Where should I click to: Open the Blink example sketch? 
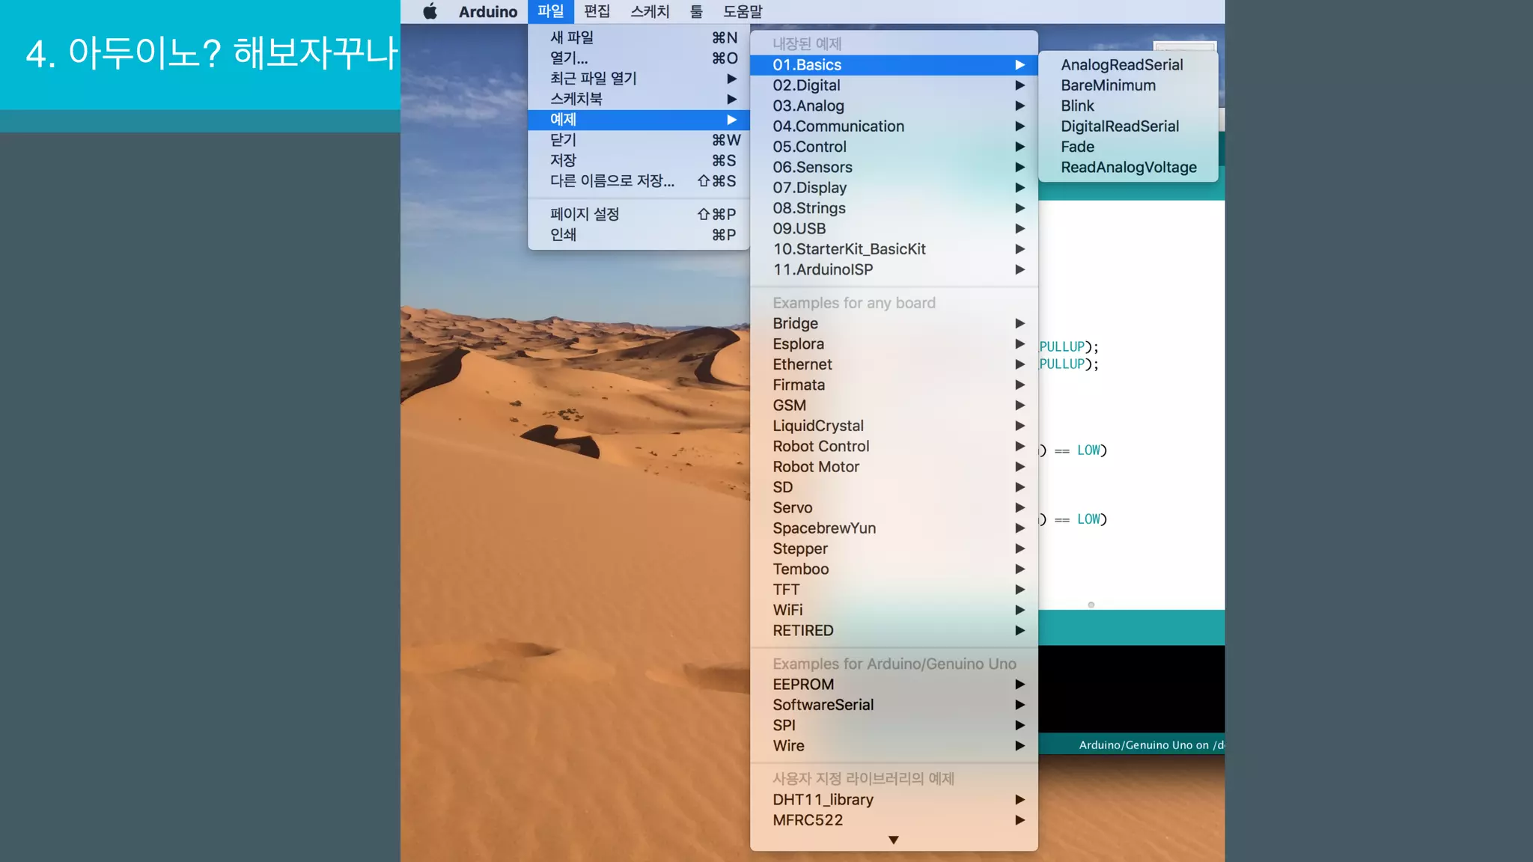click(x=1077, y=106)
